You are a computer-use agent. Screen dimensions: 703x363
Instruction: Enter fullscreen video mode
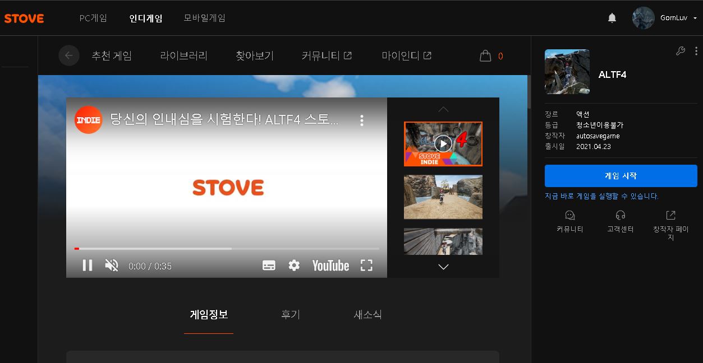point(366,266)
